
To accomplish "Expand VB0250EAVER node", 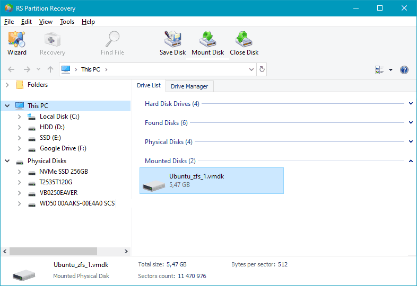I will [19, 193].
